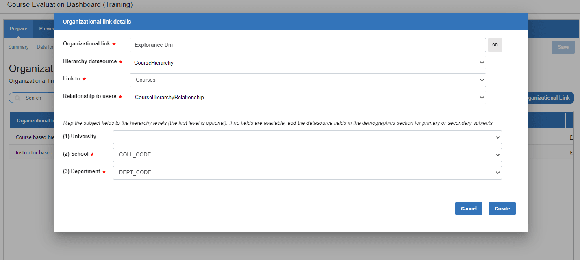This screenshot has height=260, width=580.
Task: Click the Save button in background page
Action: pyautogui.click(x=563, y=47)
